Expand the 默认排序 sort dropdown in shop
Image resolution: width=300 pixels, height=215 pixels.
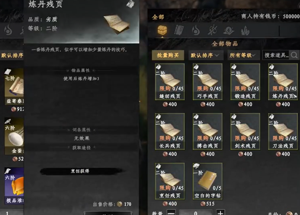click(x=206, y=55)
